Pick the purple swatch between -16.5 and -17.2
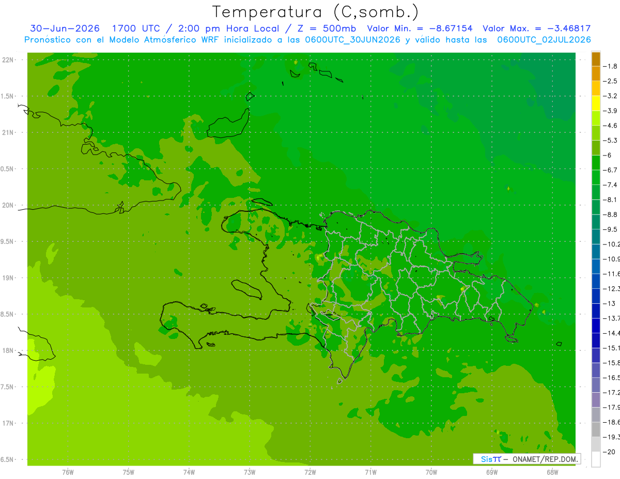 (596, 385)
